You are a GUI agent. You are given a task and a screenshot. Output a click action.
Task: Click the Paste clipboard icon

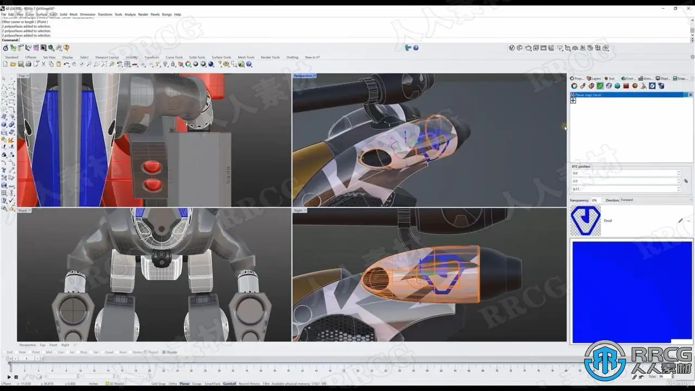(x=59, y=64)
